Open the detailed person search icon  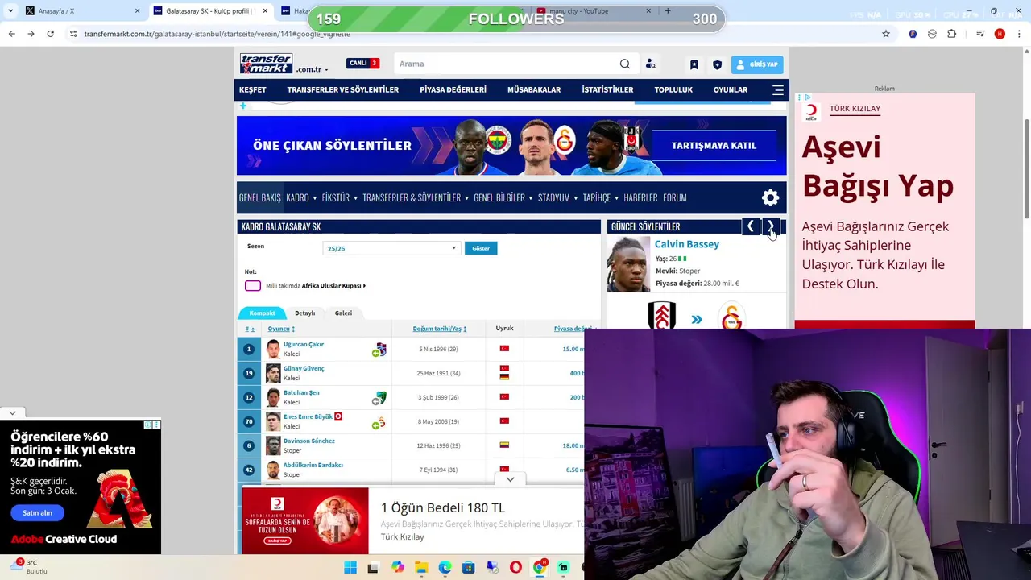(x=651, y=64)
